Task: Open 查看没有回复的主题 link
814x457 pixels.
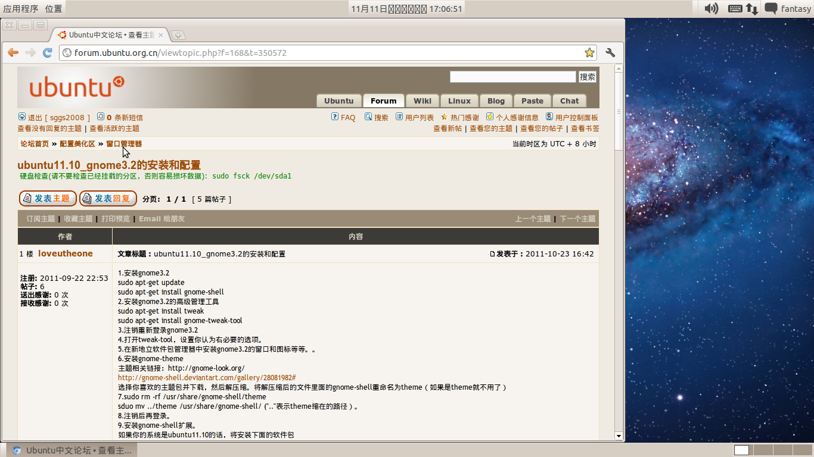Action: (x=49, y=129)
